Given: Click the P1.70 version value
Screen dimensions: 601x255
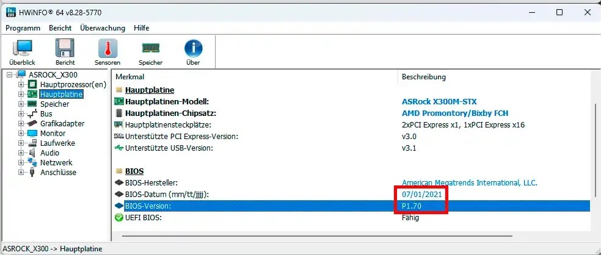Looking at the screenshot, I should 412,206.
